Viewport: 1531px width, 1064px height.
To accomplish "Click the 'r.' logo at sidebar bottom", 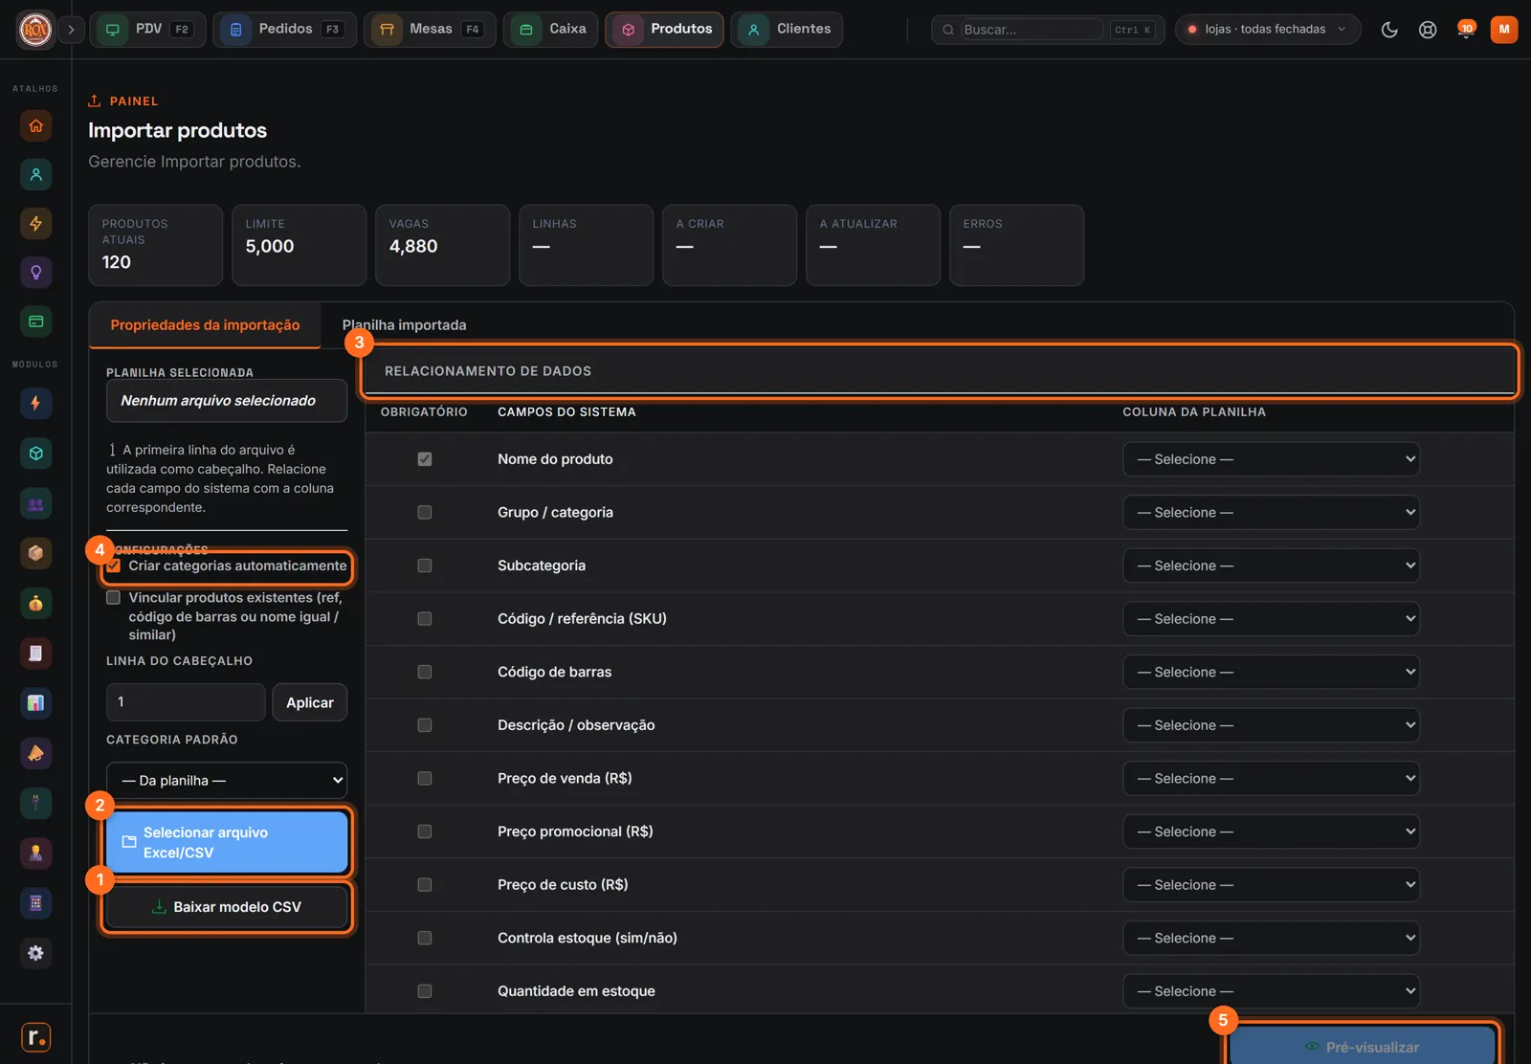I will coord(35,1037).
